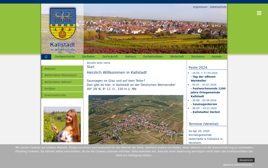Open the Kallstadter Herbst event

(x=205, y=112)
